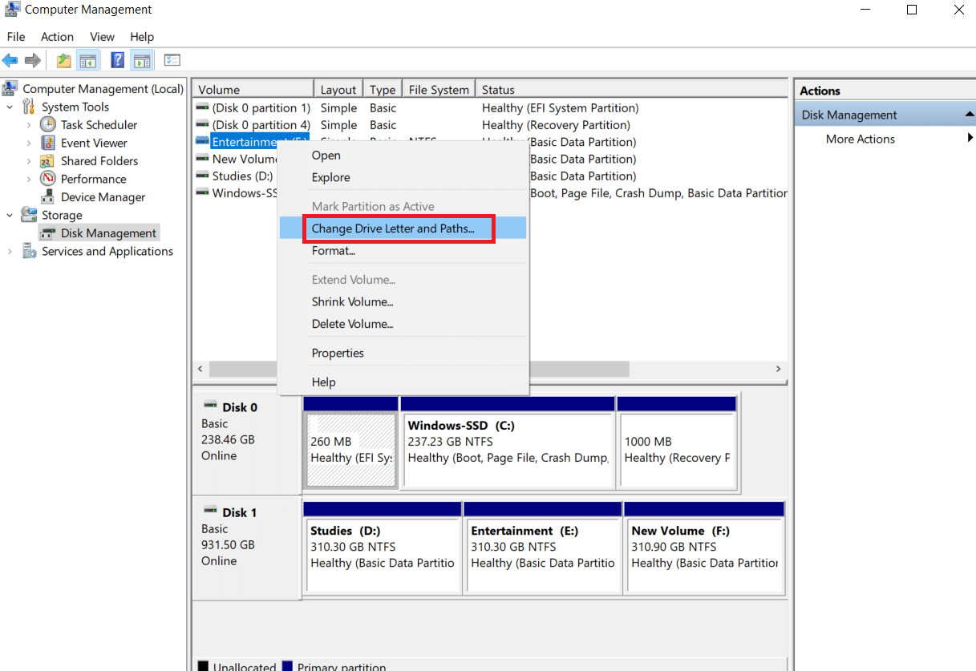Image resolution: width=976 pixels, height=671 pixels.
Task: Sort by the Volume column header
Action: pyautogui.click(x=253, y=90)
